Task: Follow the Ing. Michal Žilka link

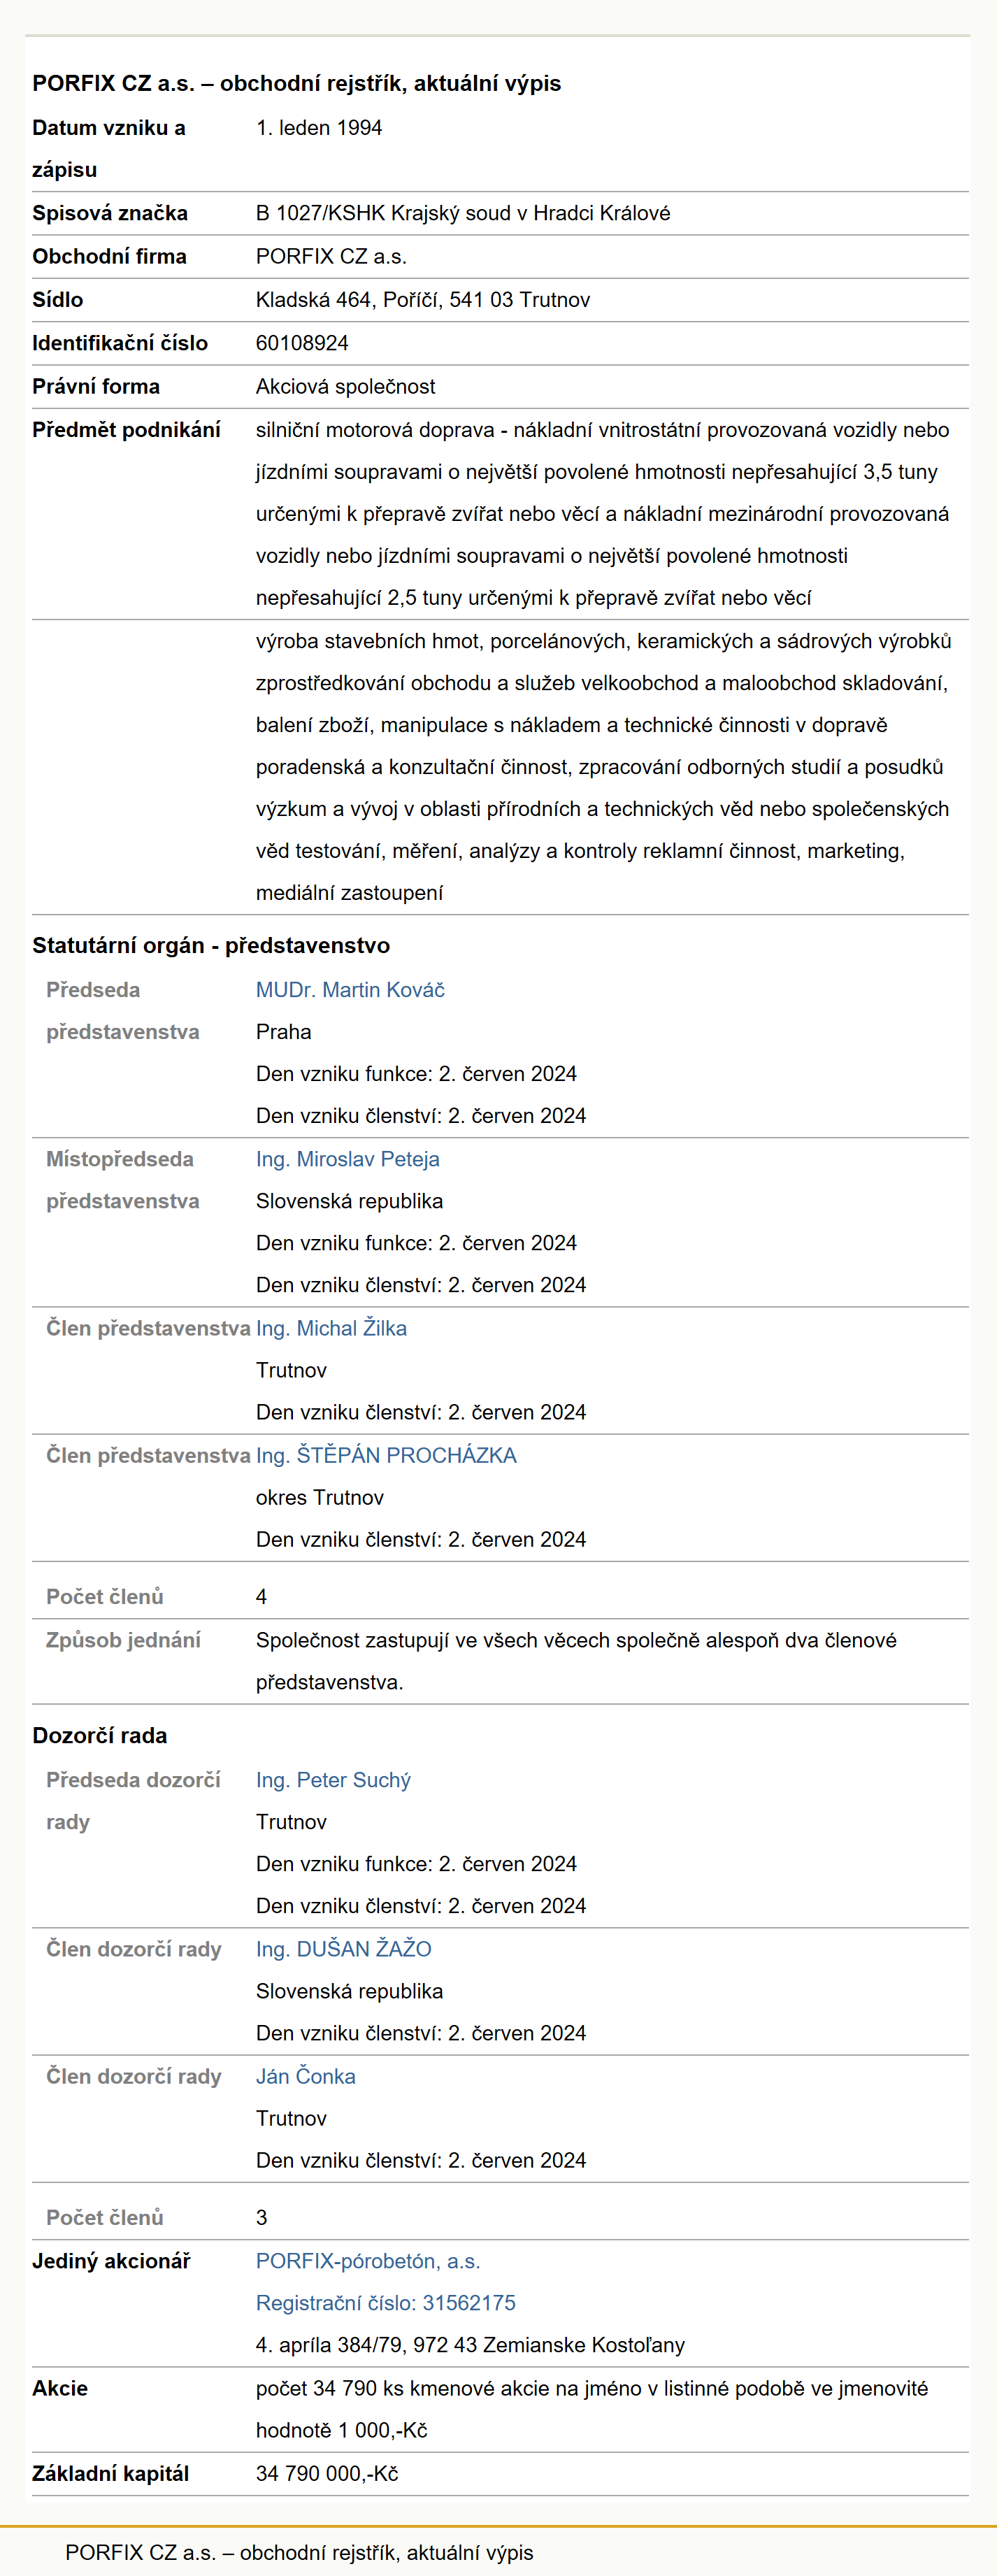Action: point(331,1328)
